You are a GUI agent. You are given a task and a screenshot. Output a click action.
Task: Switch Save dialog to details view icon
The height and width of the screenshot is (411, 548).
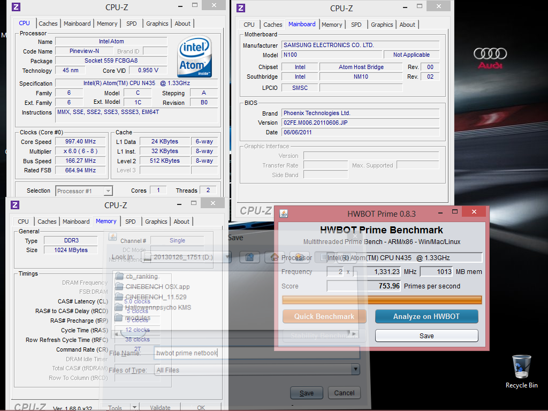pos(346,257)
